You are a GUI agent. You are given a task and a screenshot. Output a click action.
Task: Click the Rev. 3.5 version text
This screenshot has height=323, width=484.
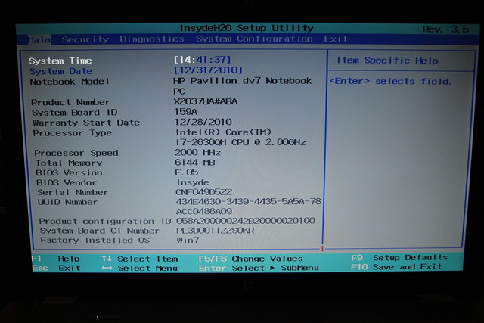tap(445, 30)
